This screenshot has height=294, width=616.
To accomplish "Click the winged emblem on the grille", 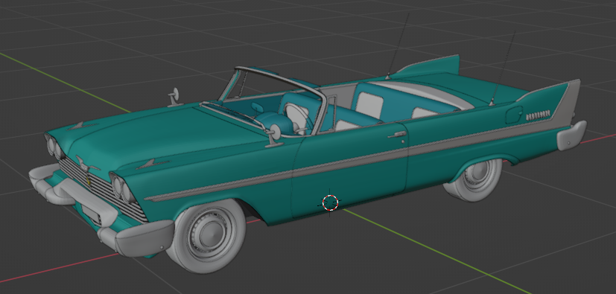I will 87,164.
